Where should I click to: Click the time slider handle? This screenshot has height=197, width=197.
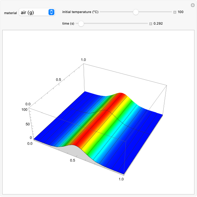coord(81,24)
